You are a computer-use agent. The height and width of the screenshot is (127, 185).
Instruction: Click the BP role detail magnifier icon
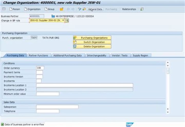tap(67, 20)
